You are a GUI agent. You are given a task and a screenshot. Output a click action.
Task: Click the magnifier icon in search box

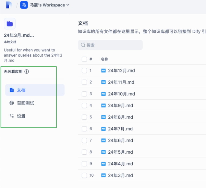pos(83,45)
